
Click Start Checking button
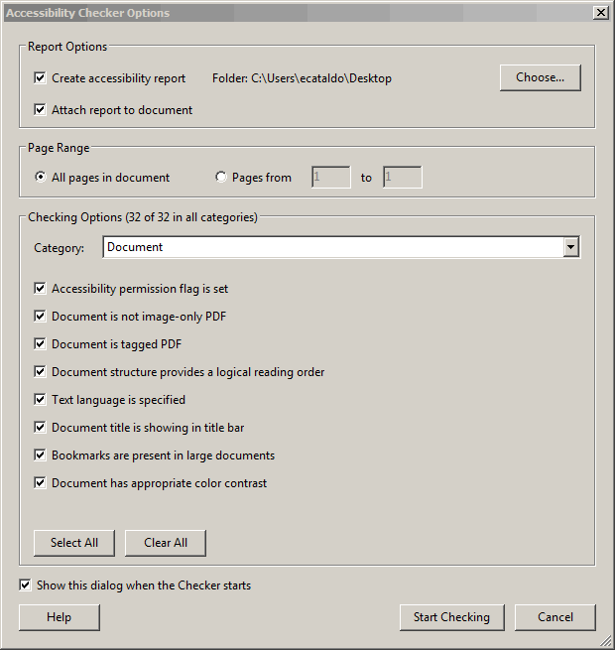451,617
